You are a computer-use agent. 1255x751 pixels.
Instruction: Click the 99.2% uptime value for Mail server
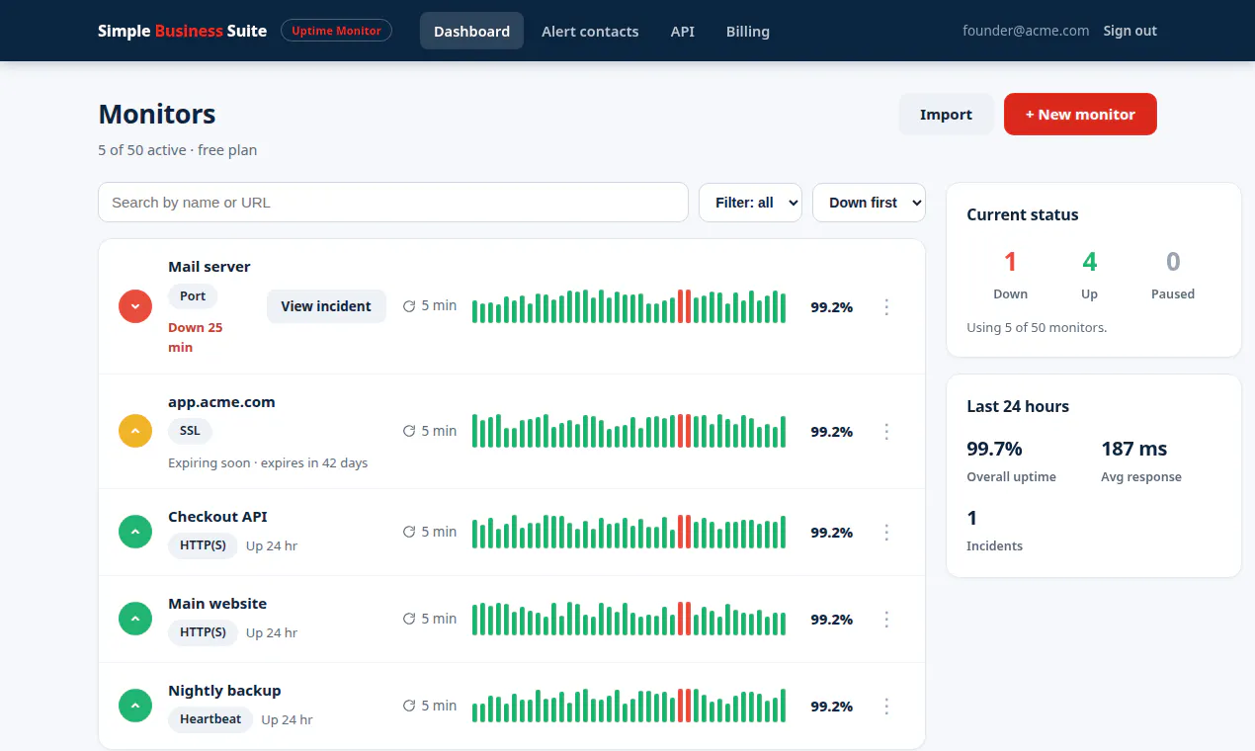pyautogui.click(x=832, y=307)
